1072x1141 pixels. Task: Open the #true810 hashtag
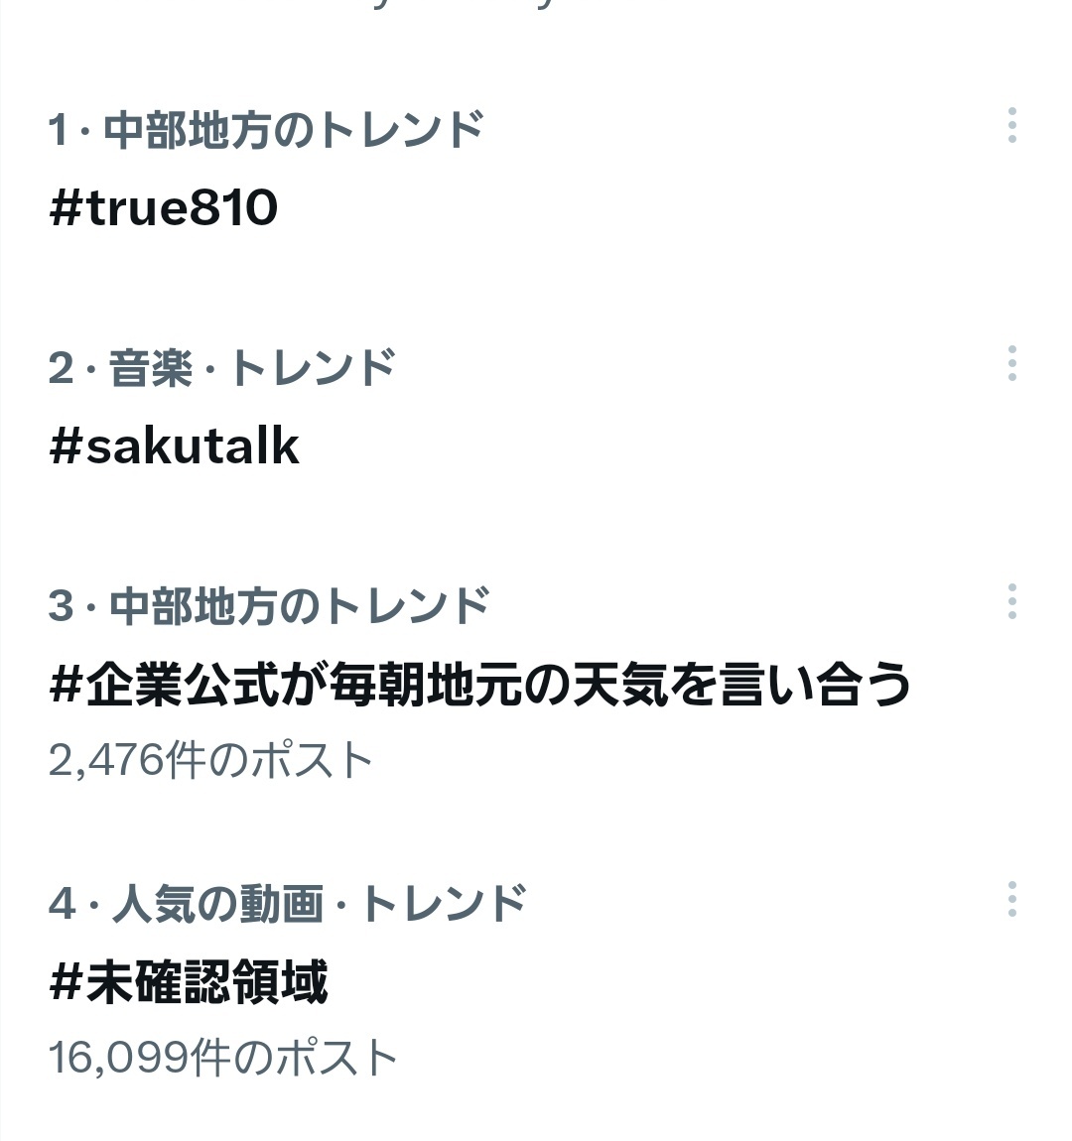164,208
